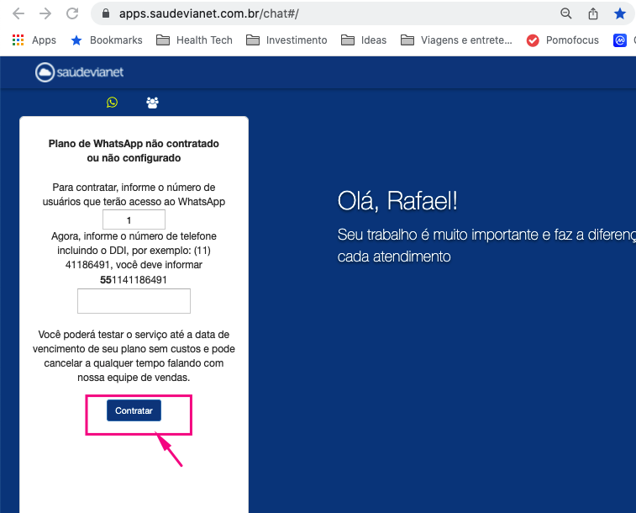Focus the number of users field
The width and height of the screenshot is (636, 513).
coord(134,219)
